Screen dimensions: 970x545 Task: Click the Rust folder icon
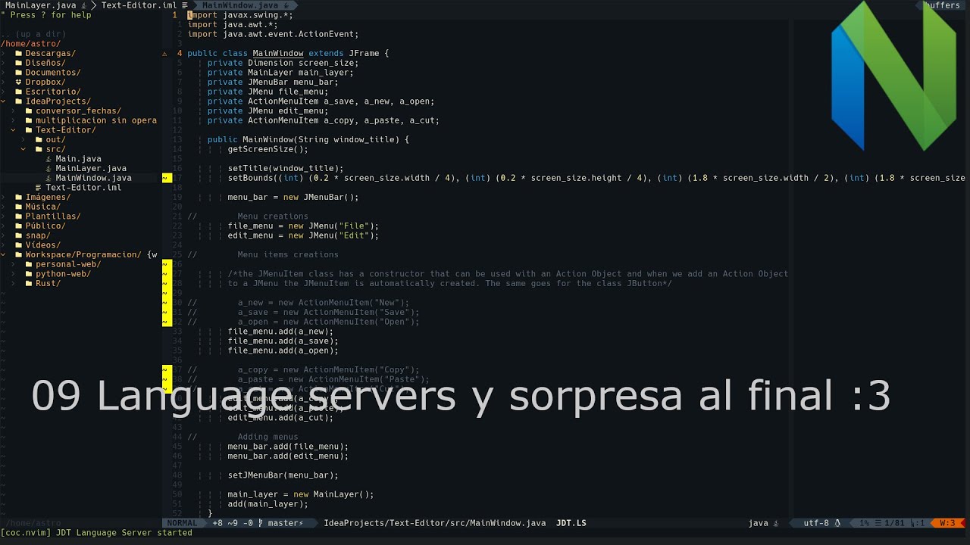(29, 283)
